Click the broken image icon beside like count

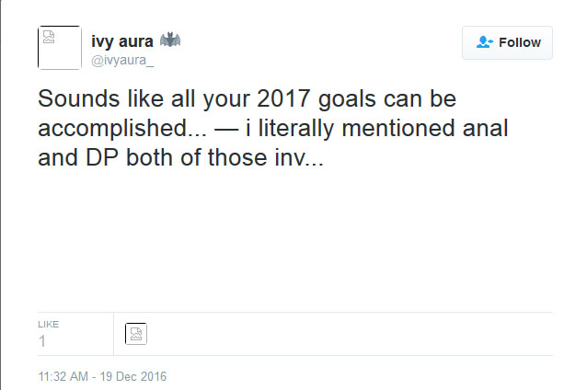coord(135,334)
